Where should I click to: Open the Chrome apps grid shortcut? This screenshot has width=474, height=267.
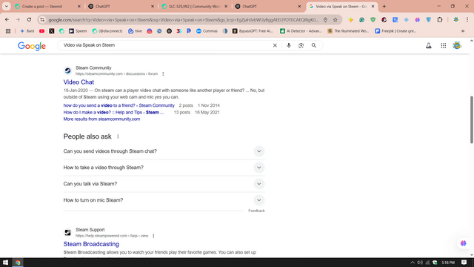pyautogui.click(x=8, y=31)
